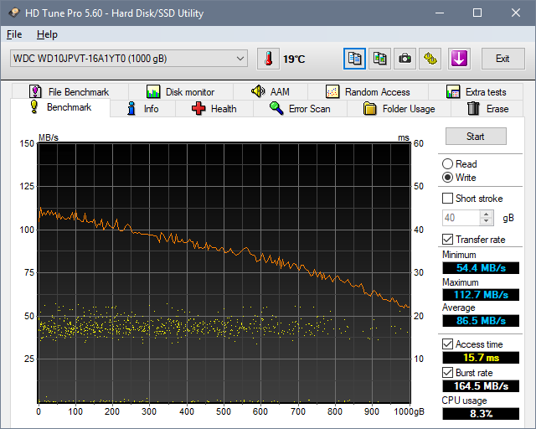Click the Extra tests icon

[x=453, y=91]
